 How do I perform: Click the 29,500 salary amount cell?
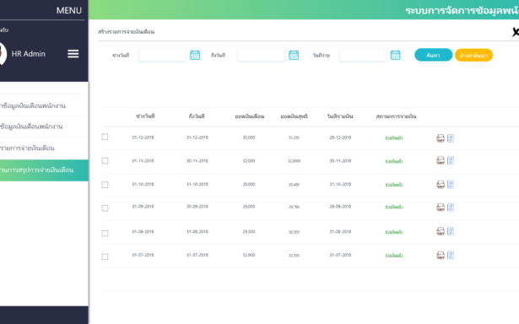pyautogui.click(x=249, y=232)
